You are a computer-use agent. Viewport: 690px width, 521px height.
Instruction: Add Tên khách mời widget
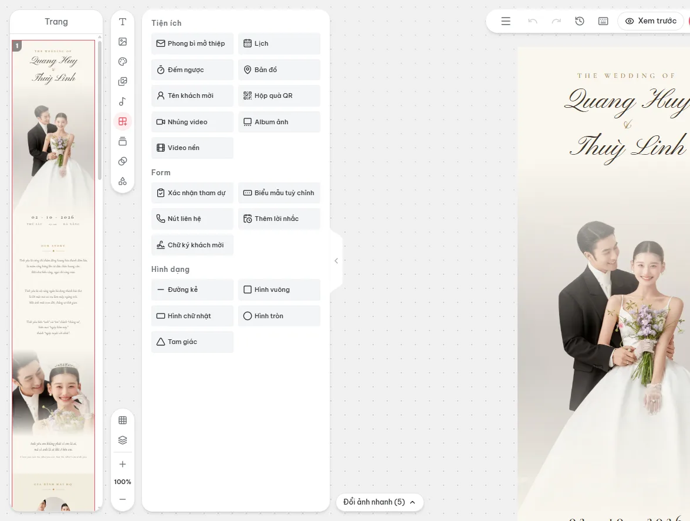click(x=192, y=96)
